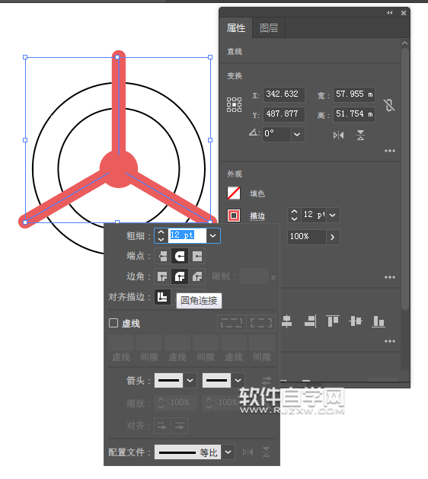Click vertical align center icon
This screenshot has width=428, height=479.
356,321
